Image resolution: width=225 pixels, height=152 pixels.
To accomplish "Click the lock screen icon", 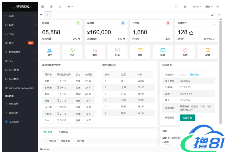I will (185, 7).
